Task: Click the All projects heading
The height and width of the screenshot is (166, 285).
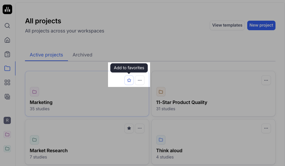Action: point(43,21)
